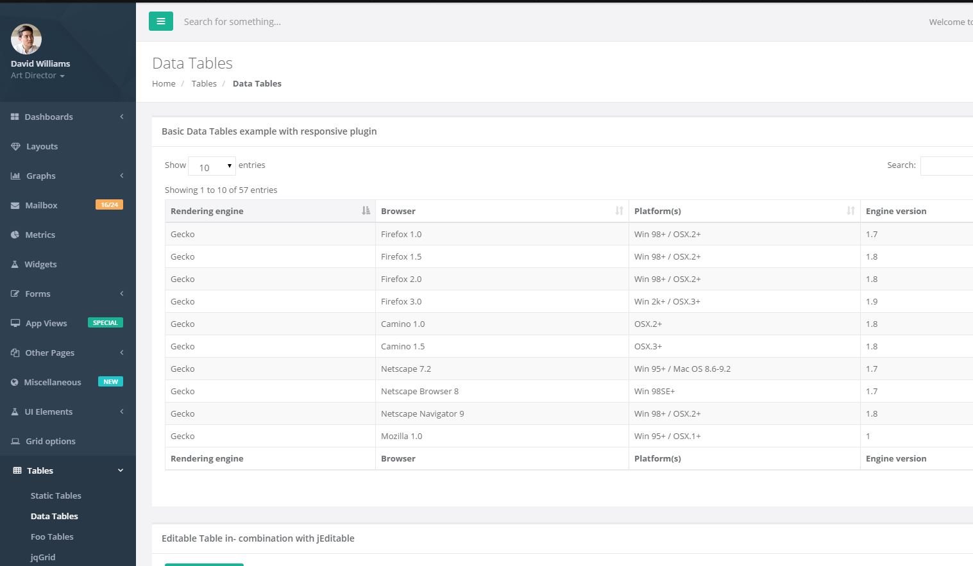Image resolution: width=973 pixels, height=566 pixels.
Task: Click the Widgets flask icon
Action: point(15,264)
